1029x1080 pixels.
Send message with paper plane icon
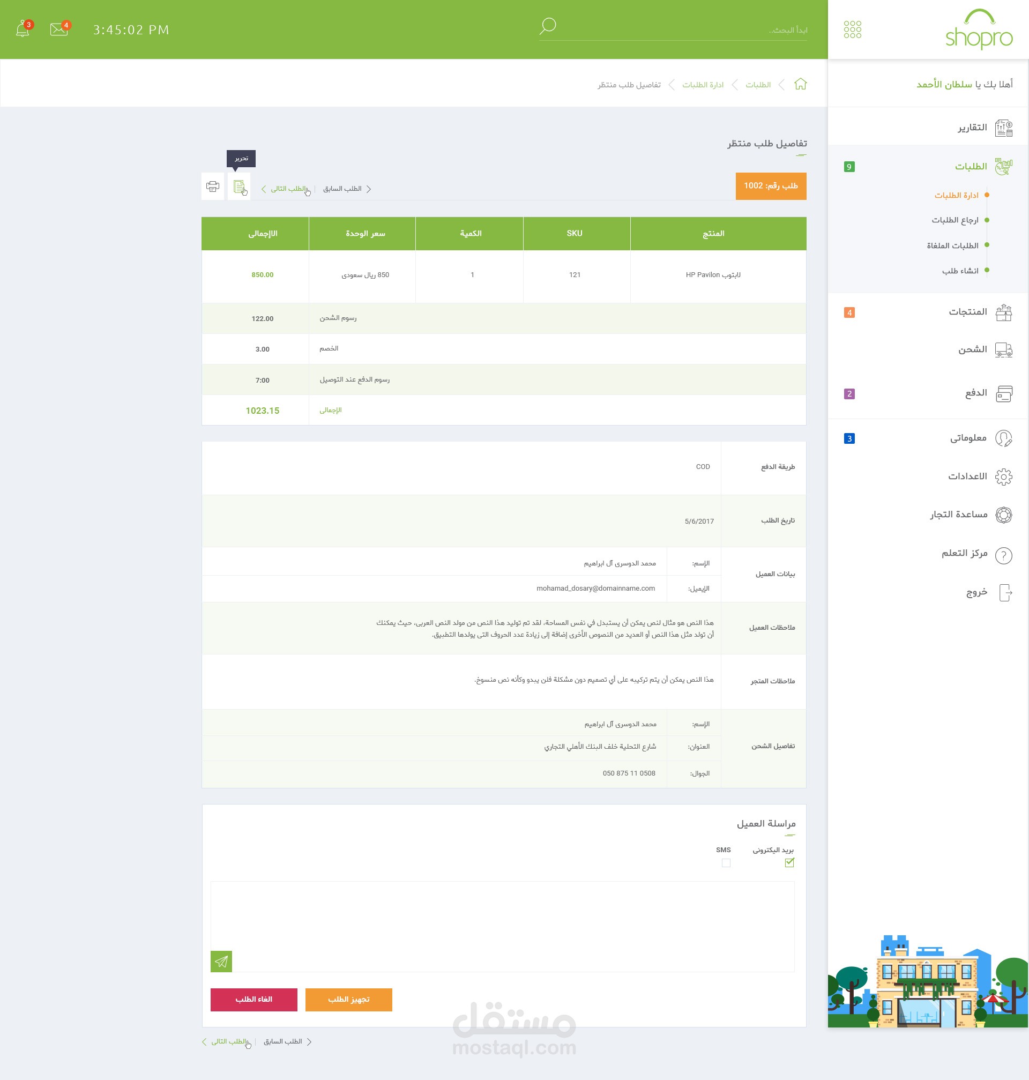click(x=221, y=961)
